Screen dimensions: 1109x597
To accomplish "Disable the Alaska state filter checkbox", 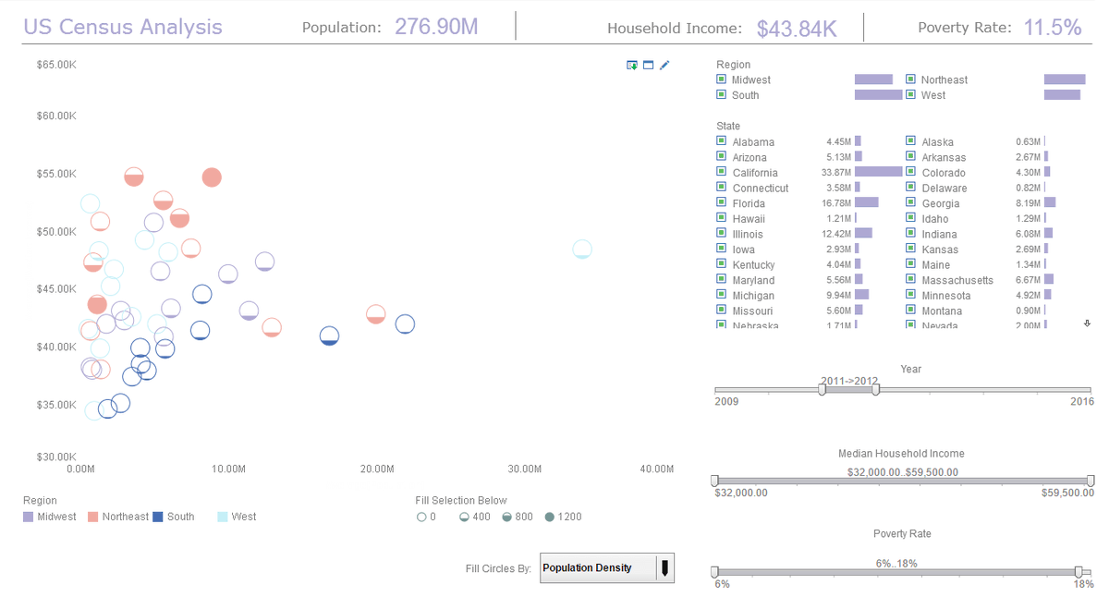I will tap(911, 141).
